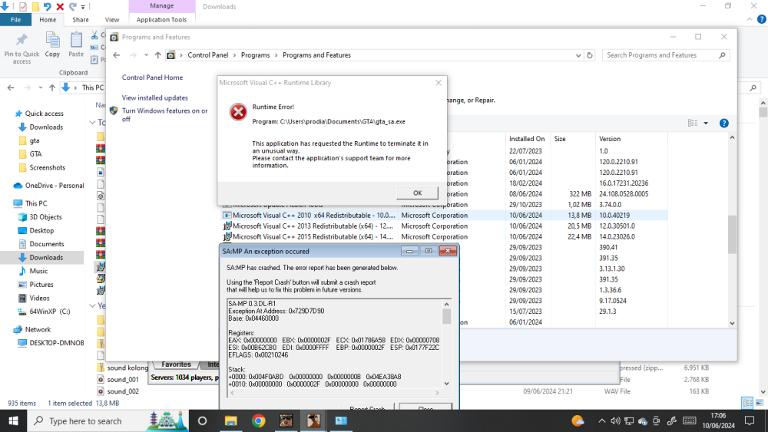Select Documents in navigation pane
Image resolution: width=768 pixels, height=432 pixels.
[47, 244]
